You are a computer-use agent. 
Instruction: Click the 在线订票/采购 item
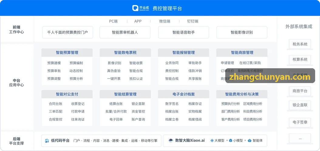250,63
